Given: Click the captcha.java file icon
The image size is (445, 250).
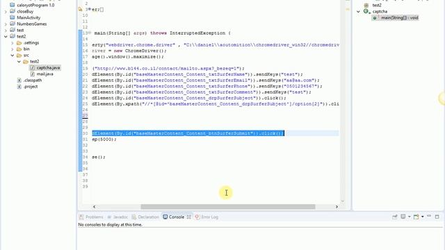Looking at the screenshot, I should pyautogui.click(x=33, y=68).
